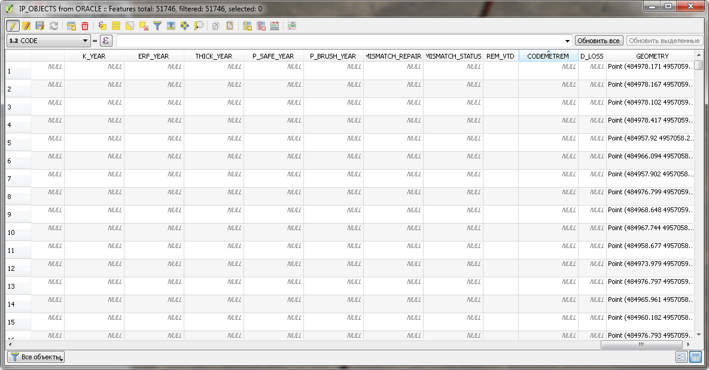The width and height of the screenshot is (709, 370).
Task: Click Move selection to top icon
Action: pos(171,26)
